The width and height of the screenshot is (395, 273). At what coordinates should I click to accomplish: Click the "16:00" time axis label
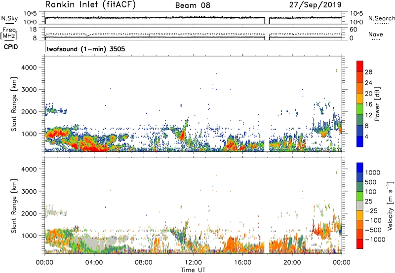242,263
